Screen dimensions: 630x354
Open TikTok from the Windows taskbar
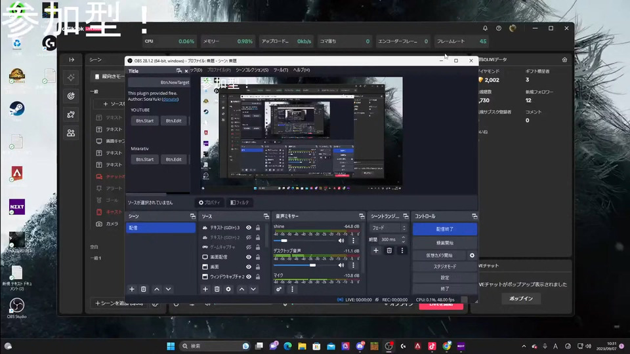pos(432,346)
